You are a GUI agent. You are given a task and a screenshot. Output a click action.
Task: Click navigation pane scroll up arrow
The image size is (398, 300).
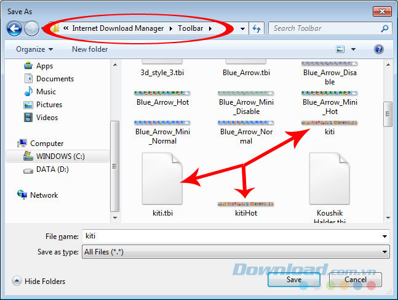[115, 65]
